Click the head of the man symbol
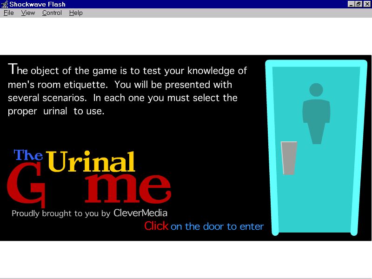The image size is (372, 279). coord(316,90)
